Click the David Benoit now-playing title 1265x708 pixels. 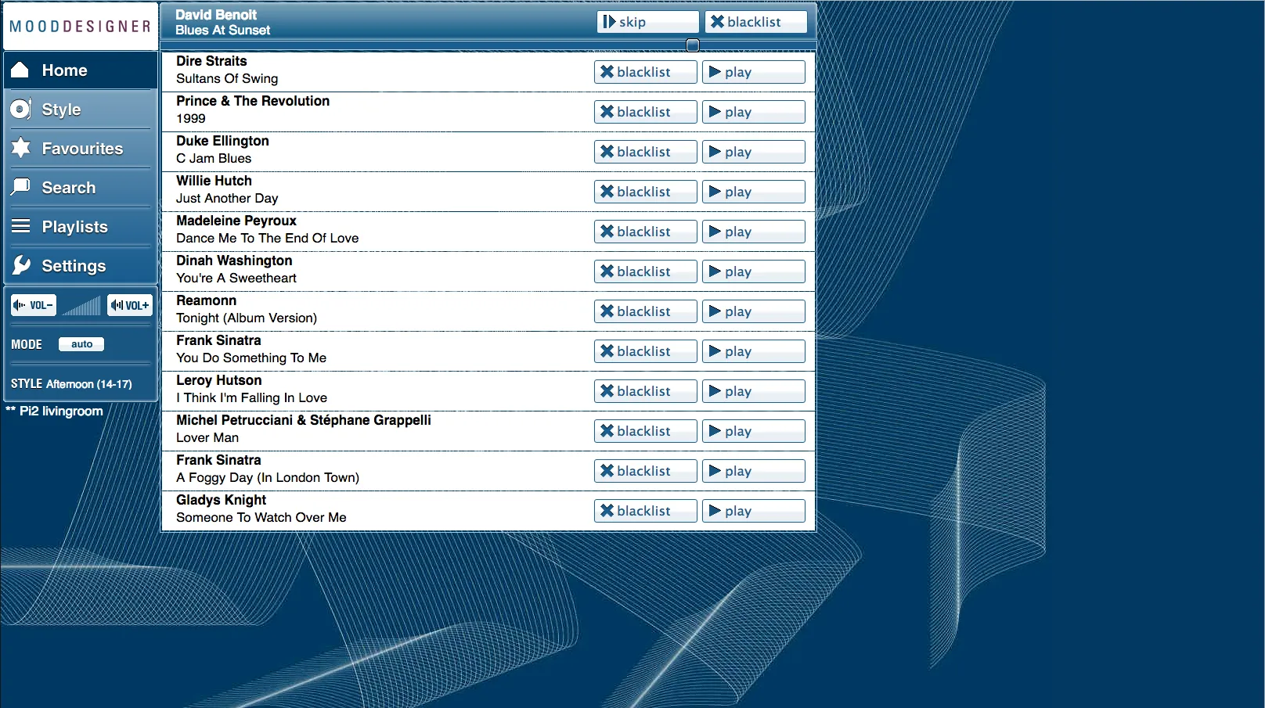(x=216, y=15)
